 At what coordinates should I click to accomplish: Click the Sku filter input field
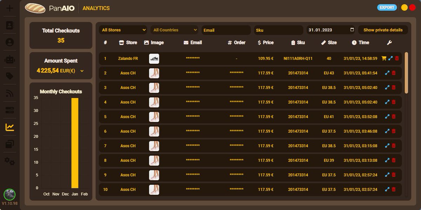pos(279,30)
